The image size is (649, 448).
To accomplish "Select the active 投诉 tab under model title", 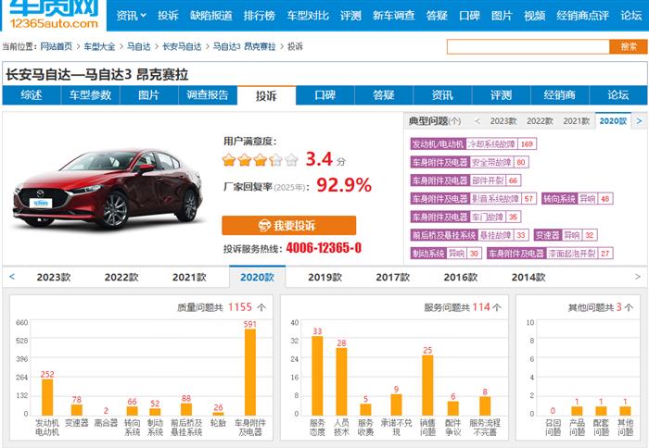I will point(266,95).
